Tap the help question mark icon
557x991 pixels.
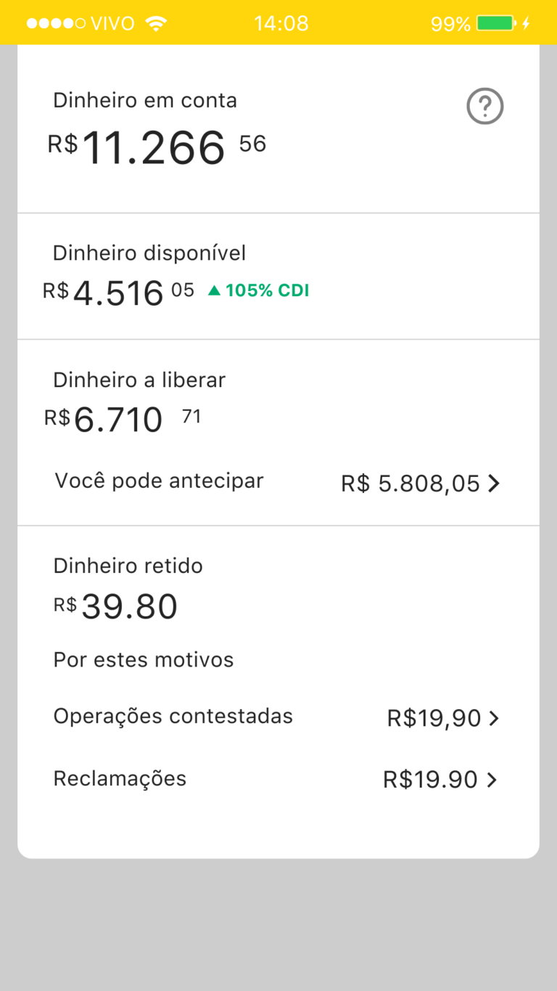click(x=484, y=107)
